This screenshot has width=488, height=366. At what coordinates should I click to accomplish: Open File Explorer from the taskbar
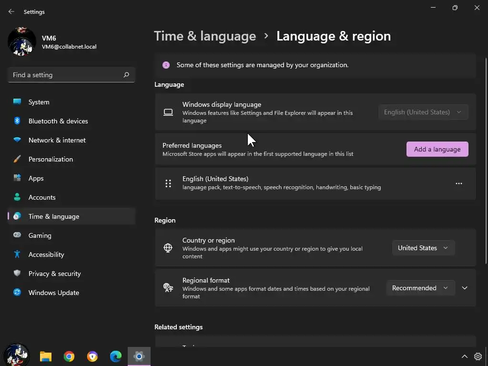(45, 356)
